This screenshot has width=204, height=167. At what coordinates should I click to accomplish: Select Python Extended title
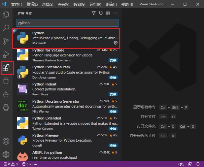point(47,118)
